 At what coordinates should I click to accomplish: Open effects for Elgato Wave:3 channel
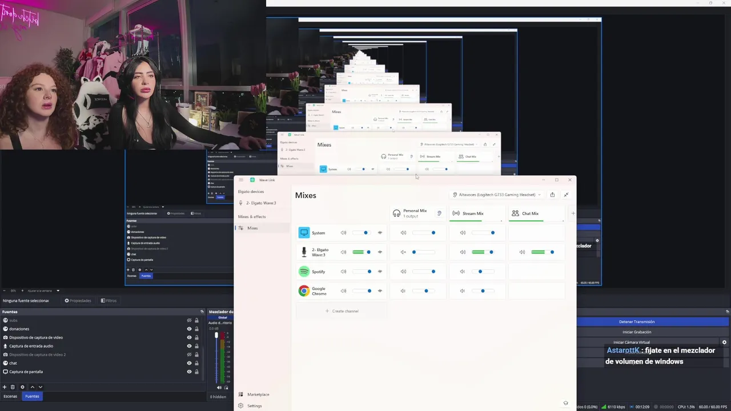point(380,252)
